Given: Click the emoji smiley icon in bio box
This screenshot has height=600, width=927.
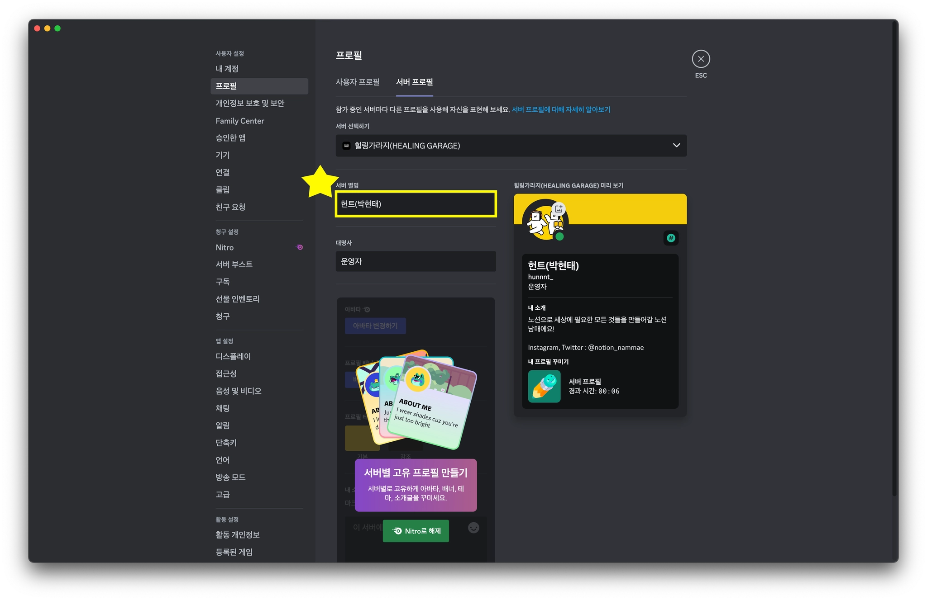Looking at the screenshot, I should coord(473,528).
